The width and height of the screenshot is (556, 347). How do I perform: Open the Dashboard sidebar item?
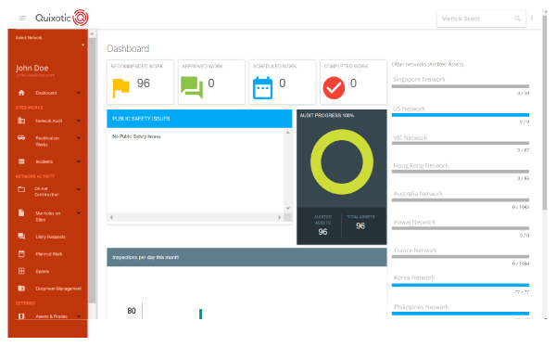click(x=46, y=93)
